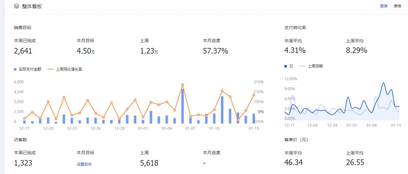Viewport: 408px width, 174px height.
Task: Select the 4.50万 monthly target figure
Action: coord(86,51)
